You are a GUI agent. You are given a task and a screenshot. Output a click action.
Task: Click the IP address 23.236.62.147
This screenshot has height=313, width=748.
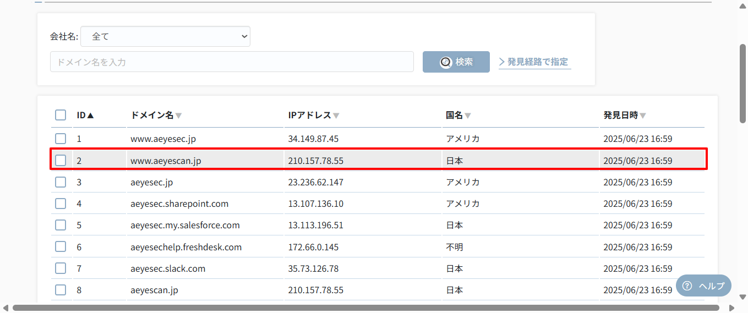click(x=315, y=182)
